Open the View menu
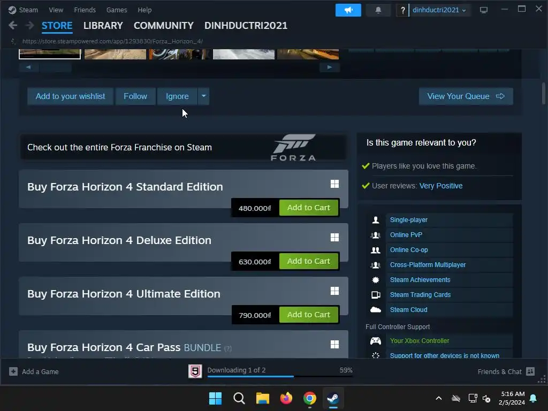The image size is (548, 411). click(56, 10)
